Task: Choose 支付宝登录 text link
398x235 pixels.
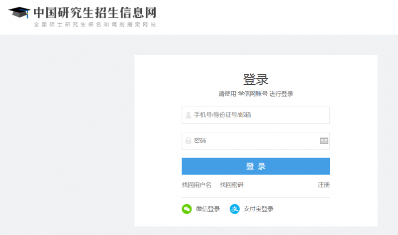Action: (x=258, y=209)
